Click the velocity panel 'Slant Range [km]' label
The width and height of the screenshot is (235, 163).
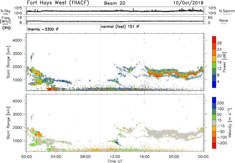pos(8,123)
